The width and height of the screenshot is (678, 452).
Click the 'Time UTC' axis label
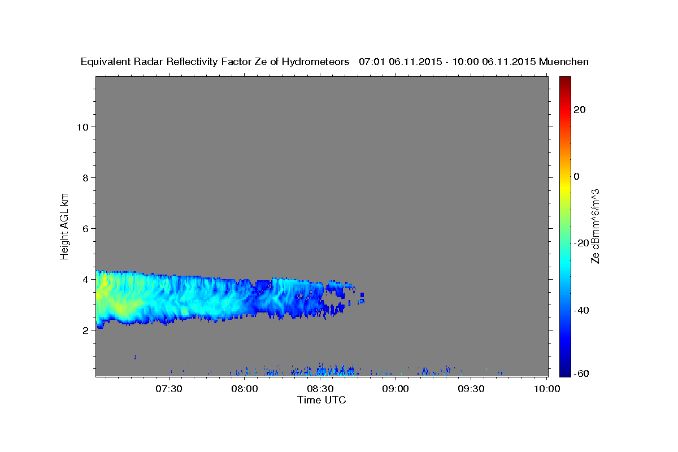pyautogui.click(x=321, y=400)
